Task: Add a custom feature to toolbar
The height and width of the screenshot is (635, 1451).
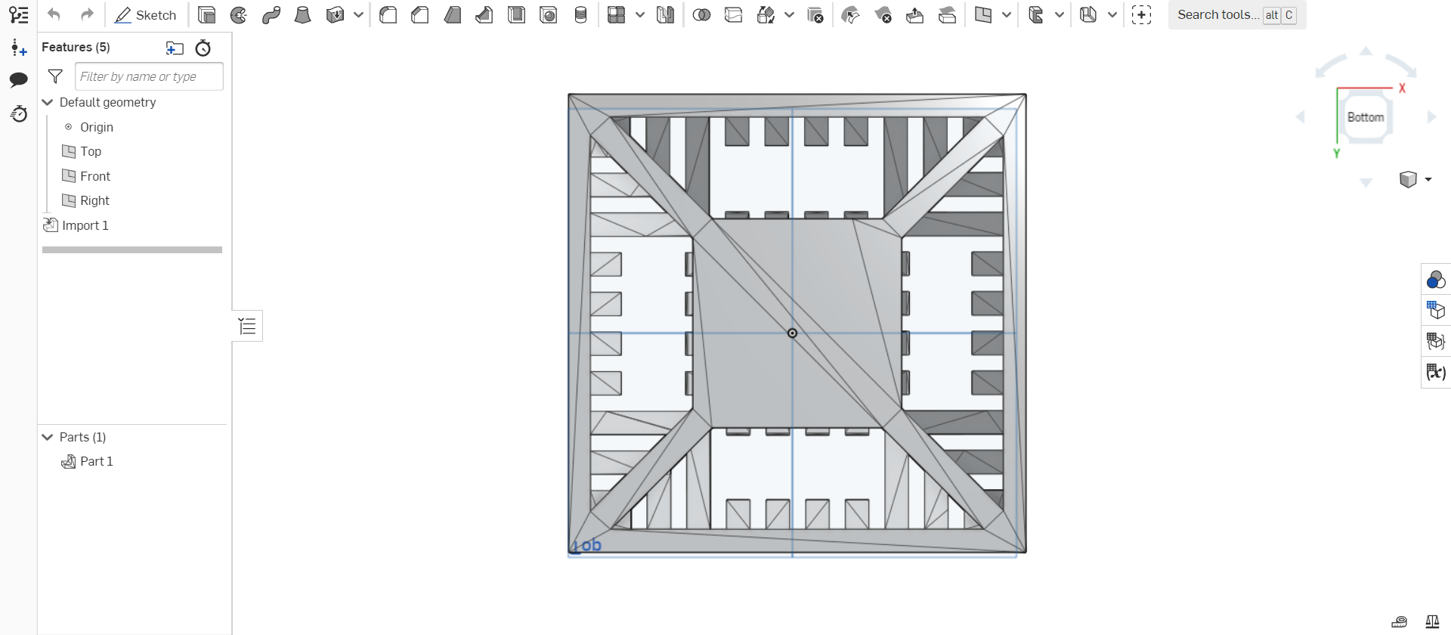Action: pyautogui.click(x=1141, y=15)
